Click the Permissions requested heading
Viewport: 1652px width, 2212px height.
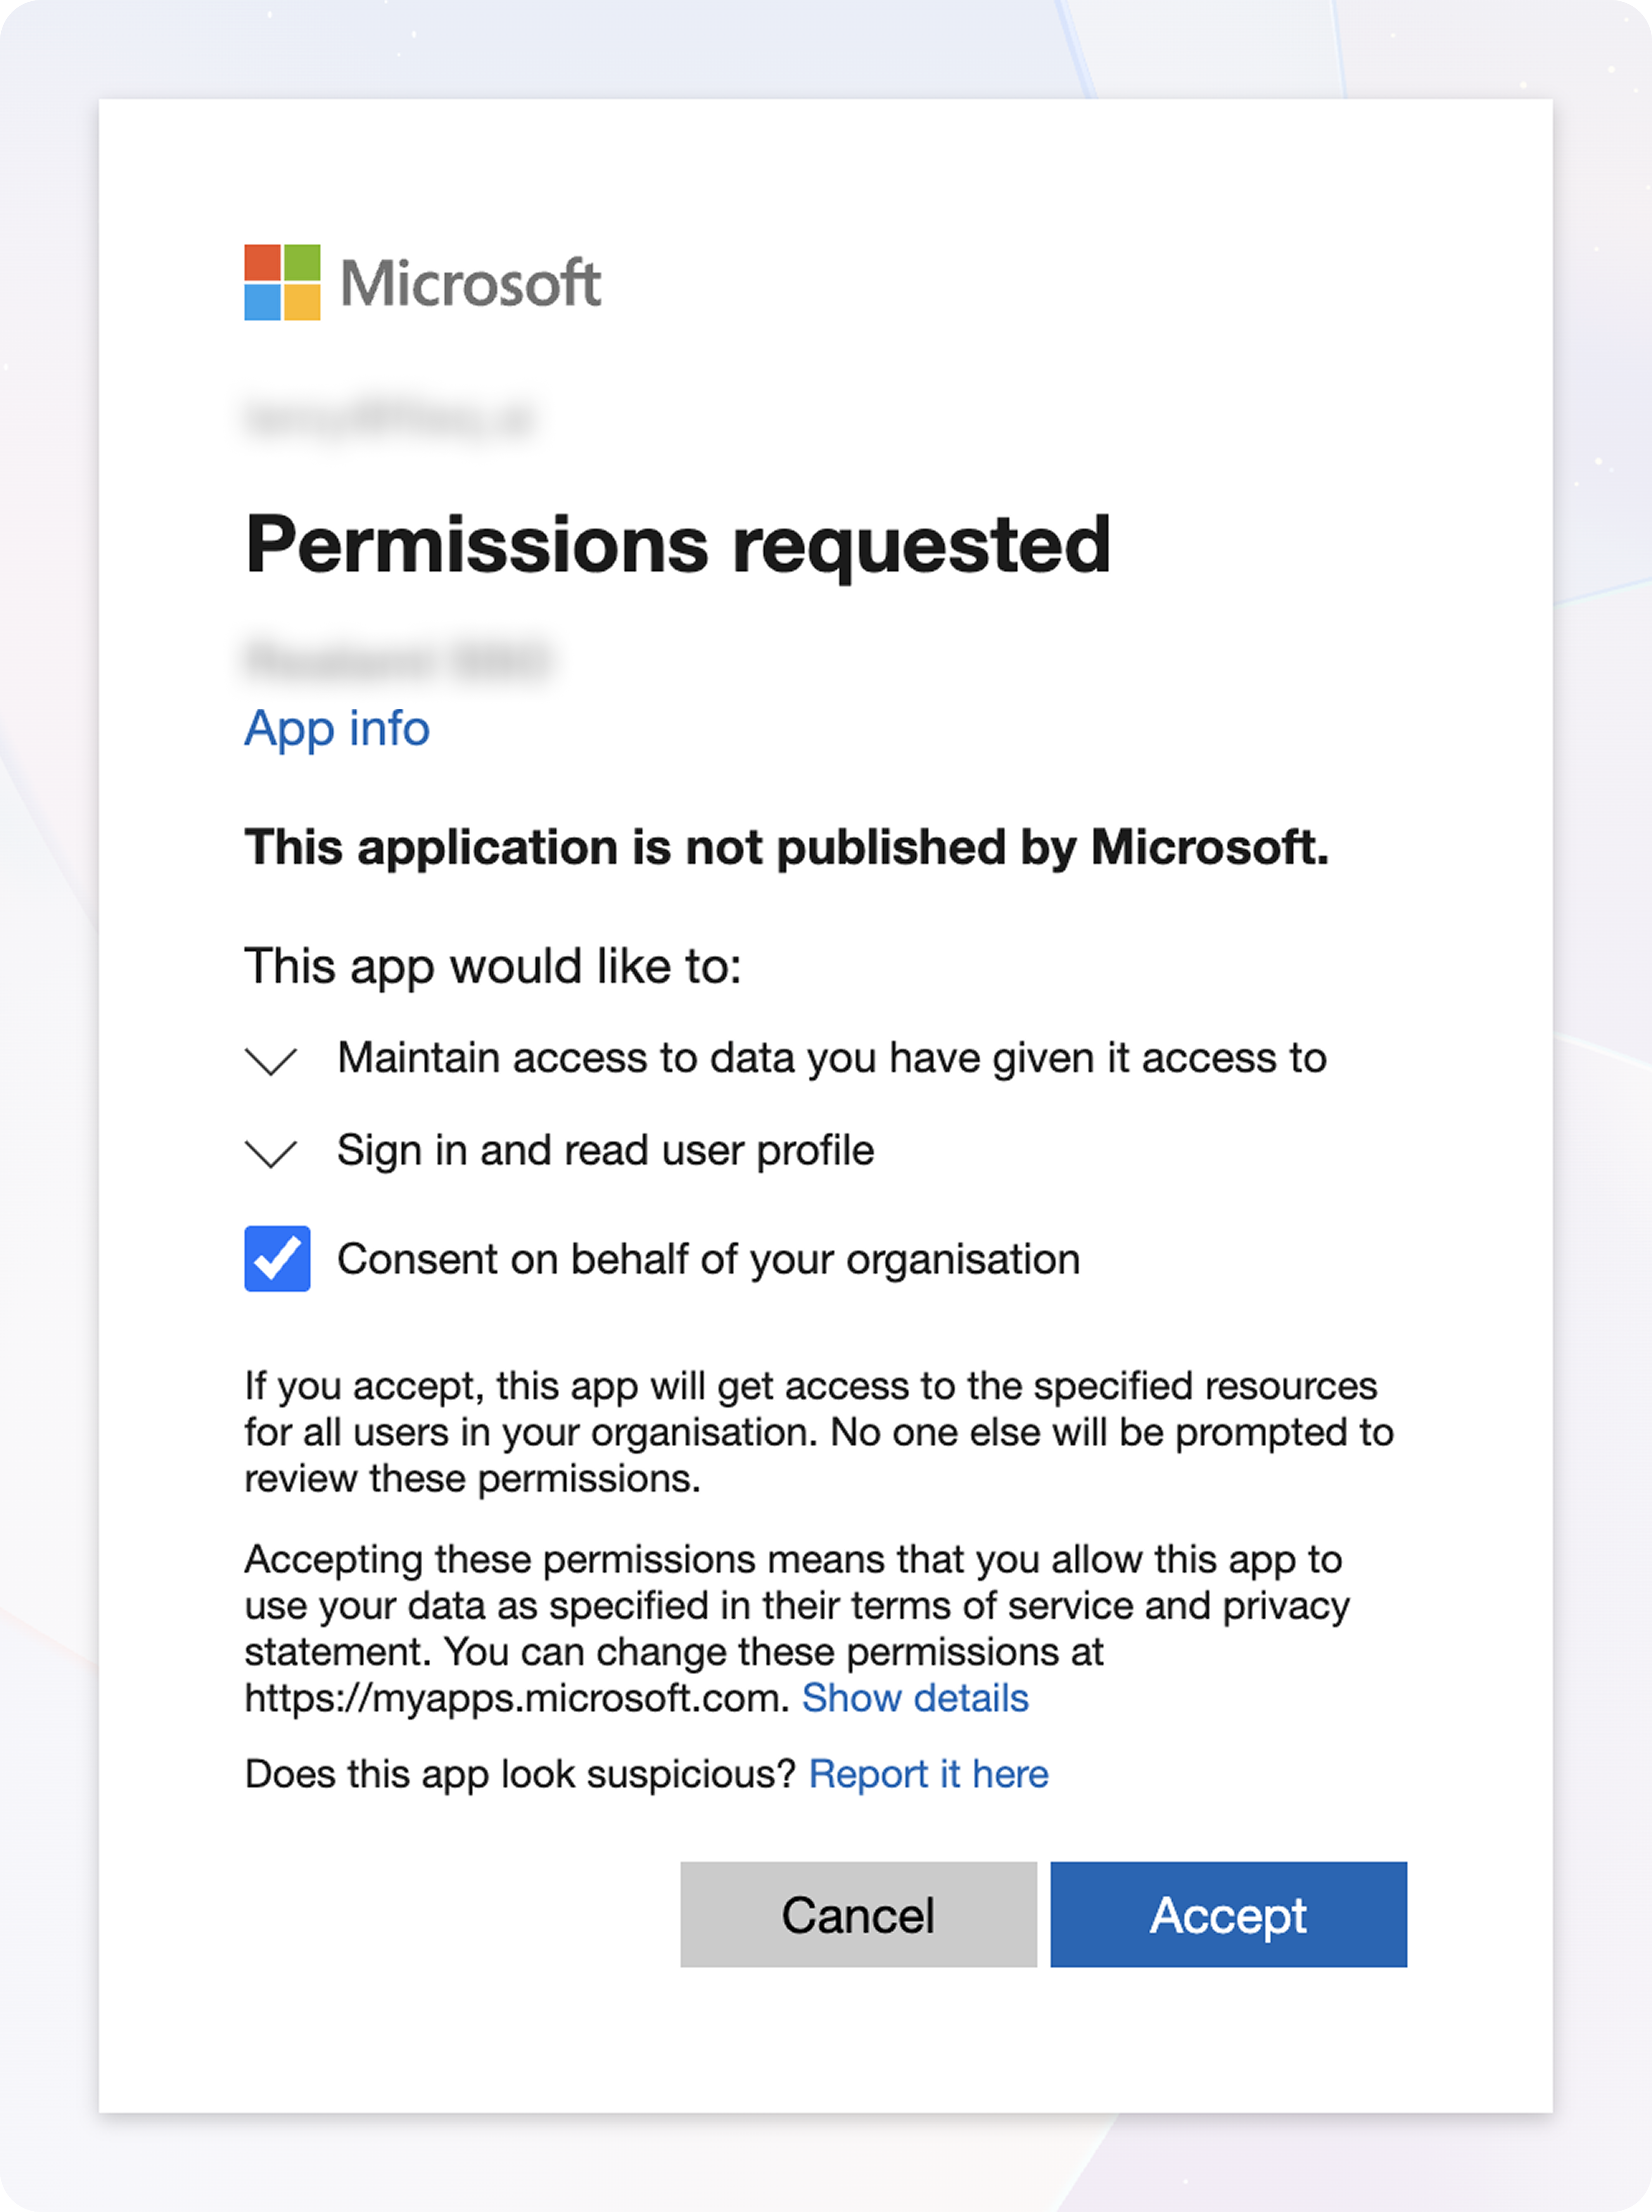click(x=678, y=545)
